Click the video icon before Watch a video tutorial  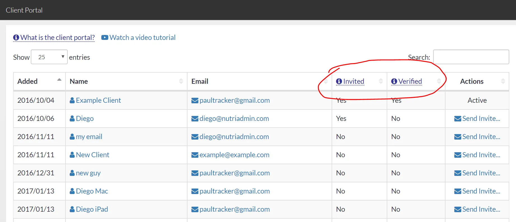(x=105, y=37)
